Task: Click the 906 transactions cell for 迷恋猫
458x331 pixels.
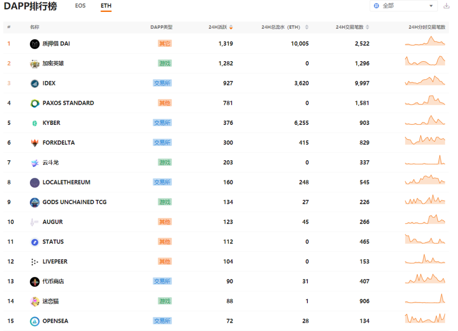Action: (x=364, y=301)
